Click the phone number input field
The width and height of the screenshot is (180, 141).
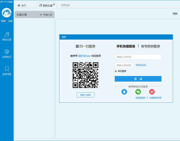[x=138, y=57]
